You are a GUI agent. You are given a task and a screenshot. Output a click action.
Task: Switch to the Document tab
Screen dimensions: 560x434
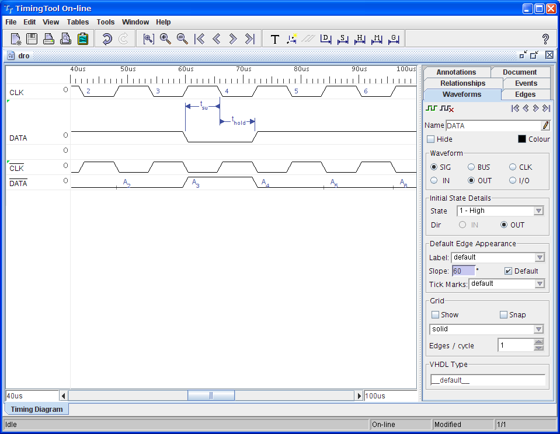[520, 72]
